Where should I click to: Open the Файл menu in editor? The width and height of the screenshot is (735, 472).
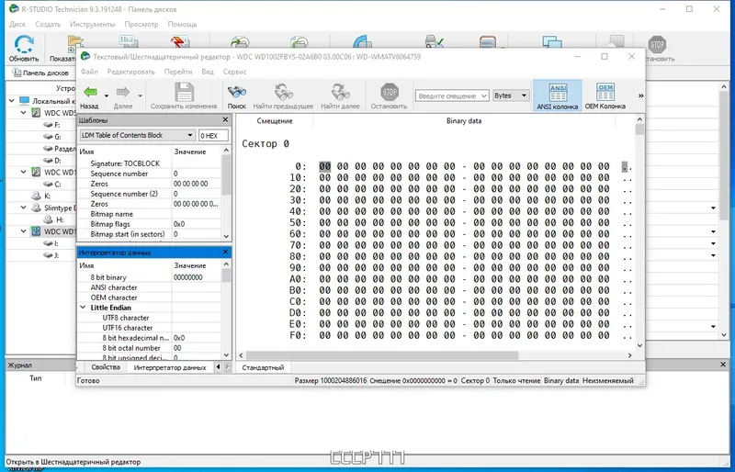[x=89, y=72]
